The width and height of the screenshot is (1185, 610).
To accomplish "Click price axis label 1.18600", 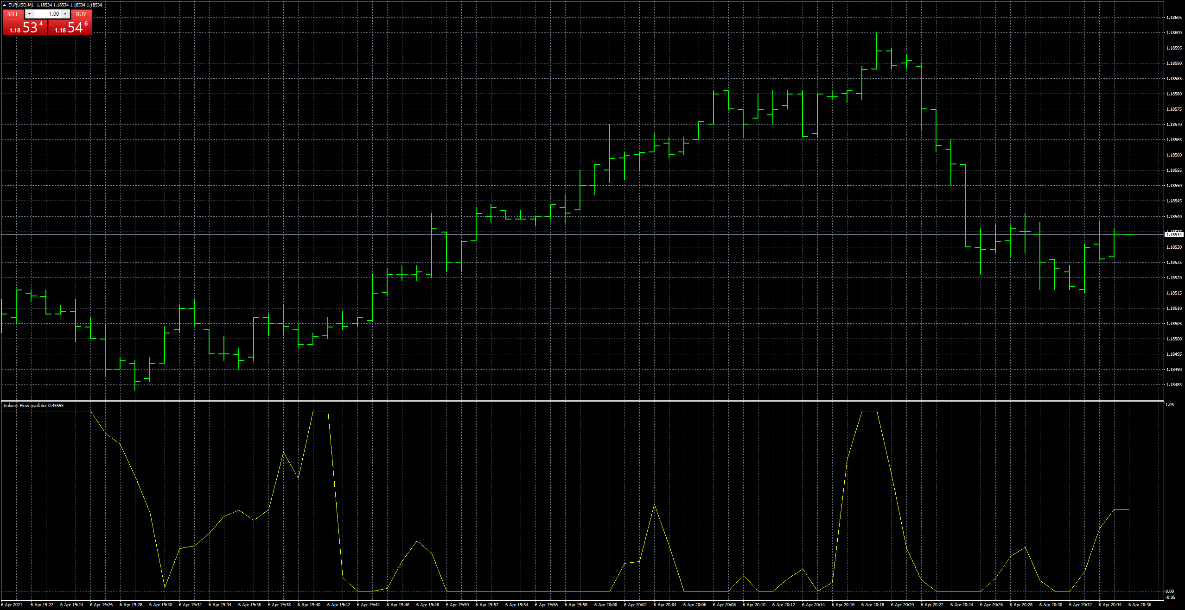I will tap(1174, 33).
